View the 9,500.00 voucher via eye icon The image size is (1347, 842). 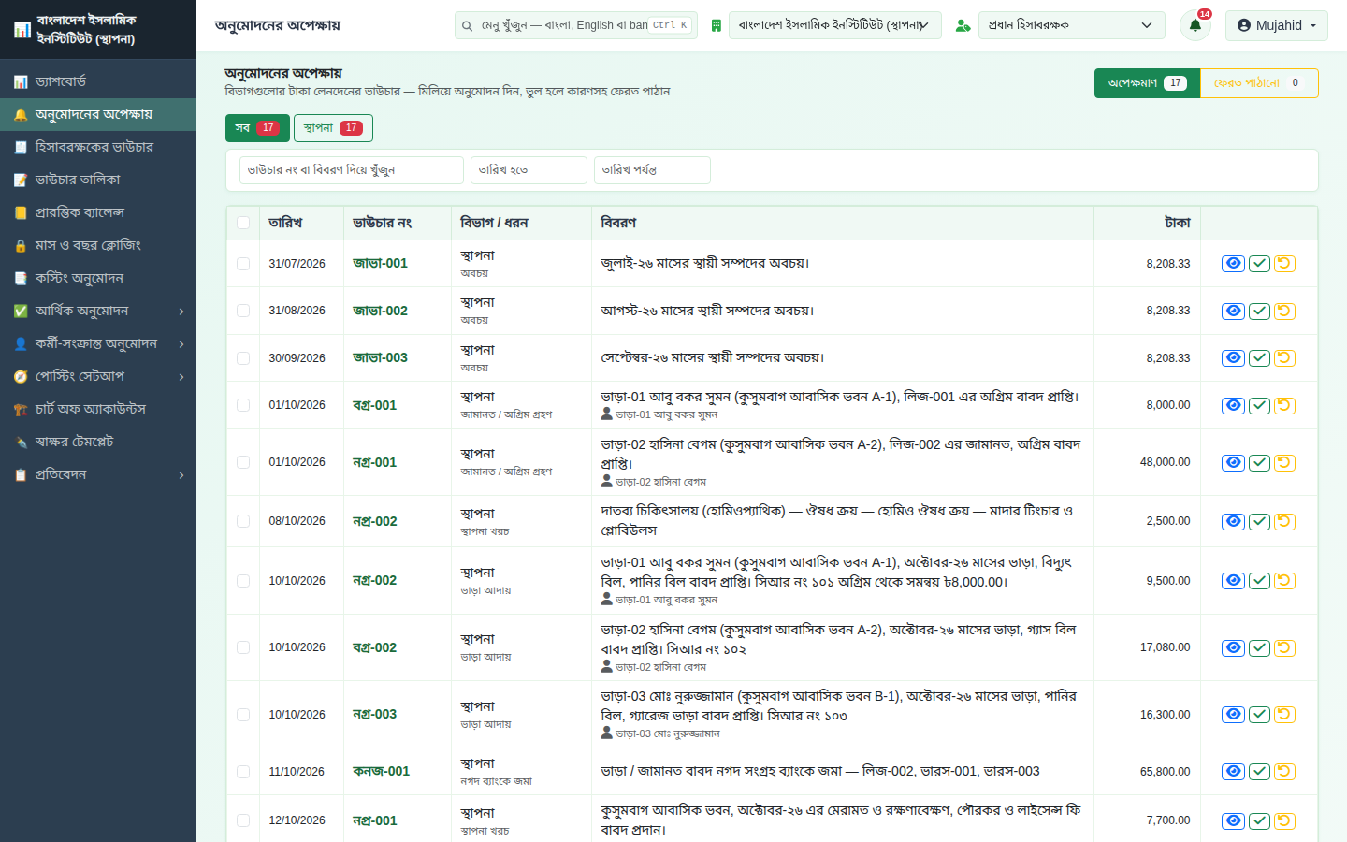pos(1234,581)
